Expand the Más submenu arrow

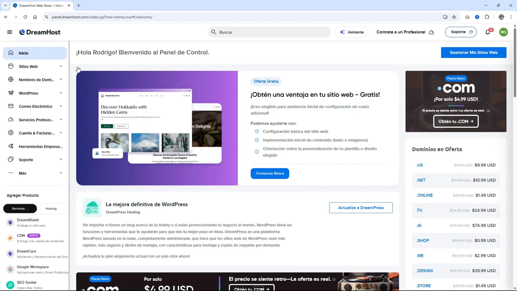point(61,173)
